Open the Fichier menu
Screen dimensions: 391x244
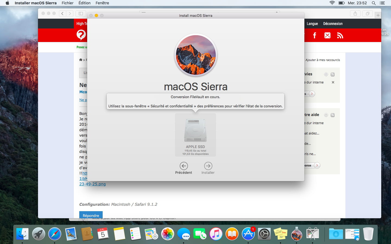(x=68, y=3)
